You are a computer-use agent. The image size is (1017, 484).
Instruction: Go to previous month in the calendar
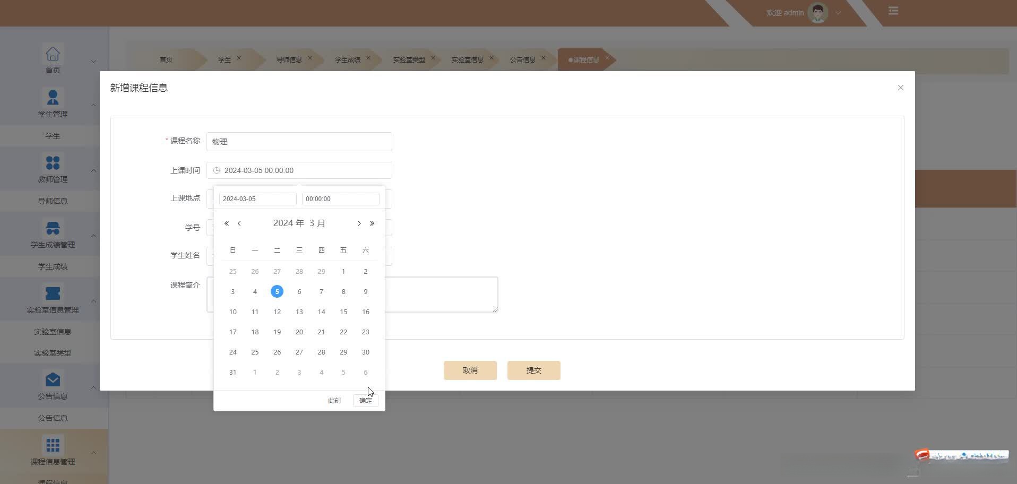coord(239,223)
